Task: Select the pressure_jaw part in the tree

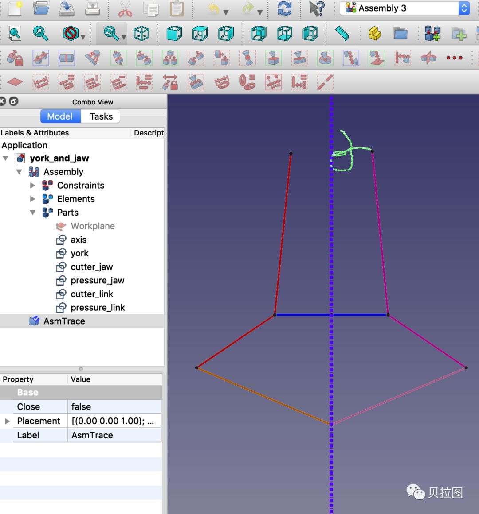Action: (97, 281)
